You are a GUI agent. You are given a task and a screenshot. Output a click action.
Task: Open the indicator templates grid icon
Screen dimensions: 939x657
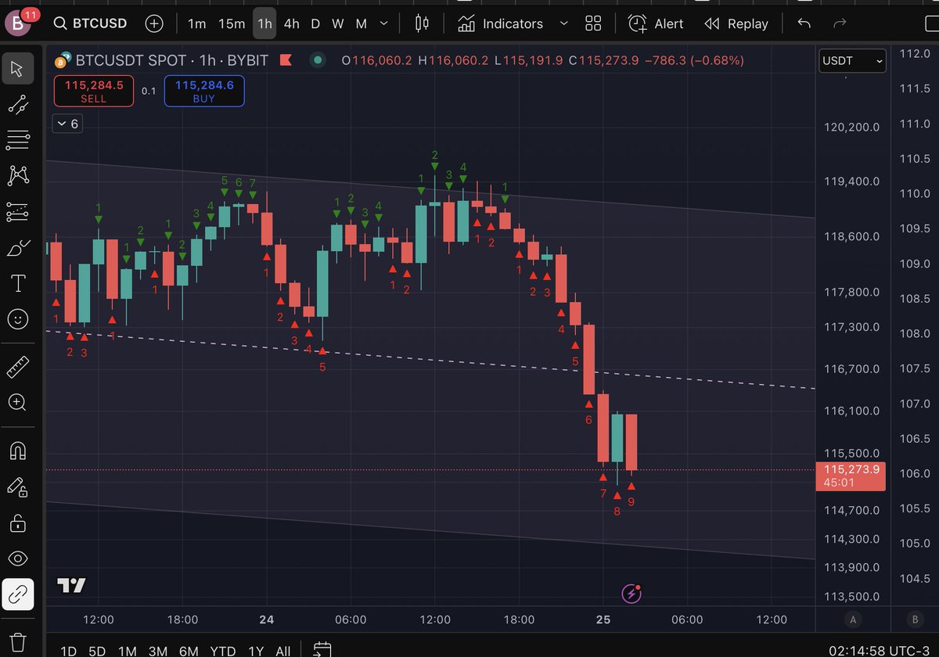pyautogui.click(x=593, y=23)
